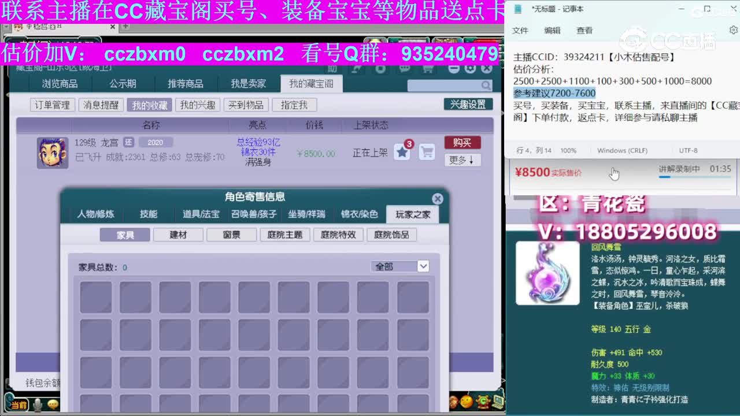Click the search field in 藏宝阁

443,86
